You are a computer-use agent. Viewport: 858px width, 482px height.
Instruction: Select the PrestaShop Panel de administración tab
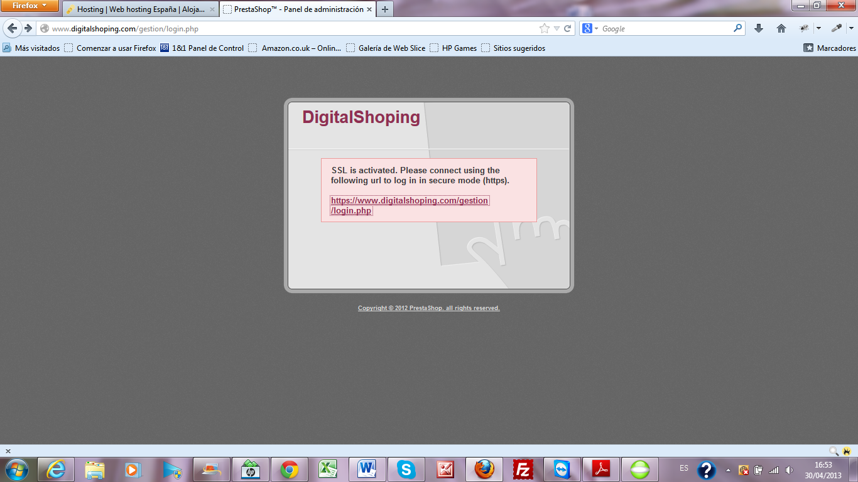point(298,10)
